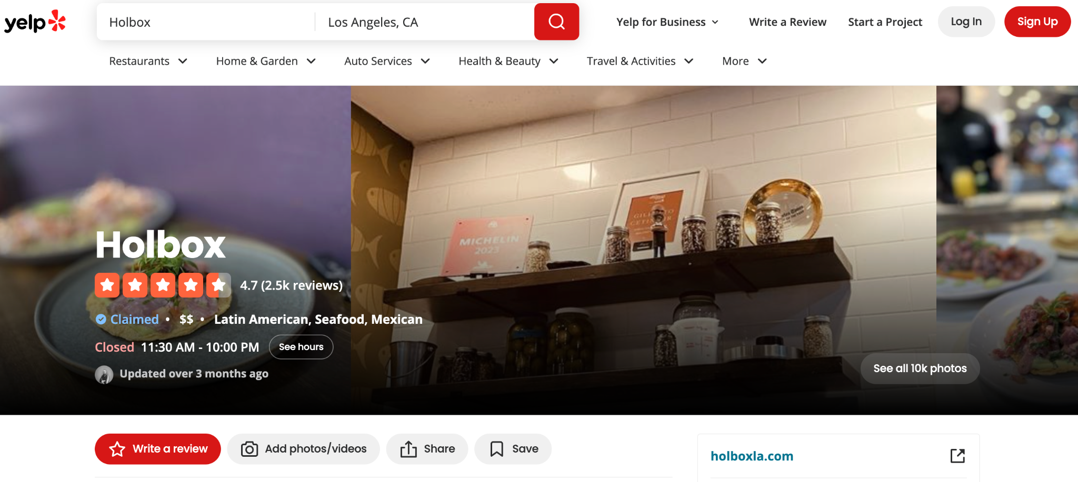Click the location field Los Angeles, CA

(425, 22)
